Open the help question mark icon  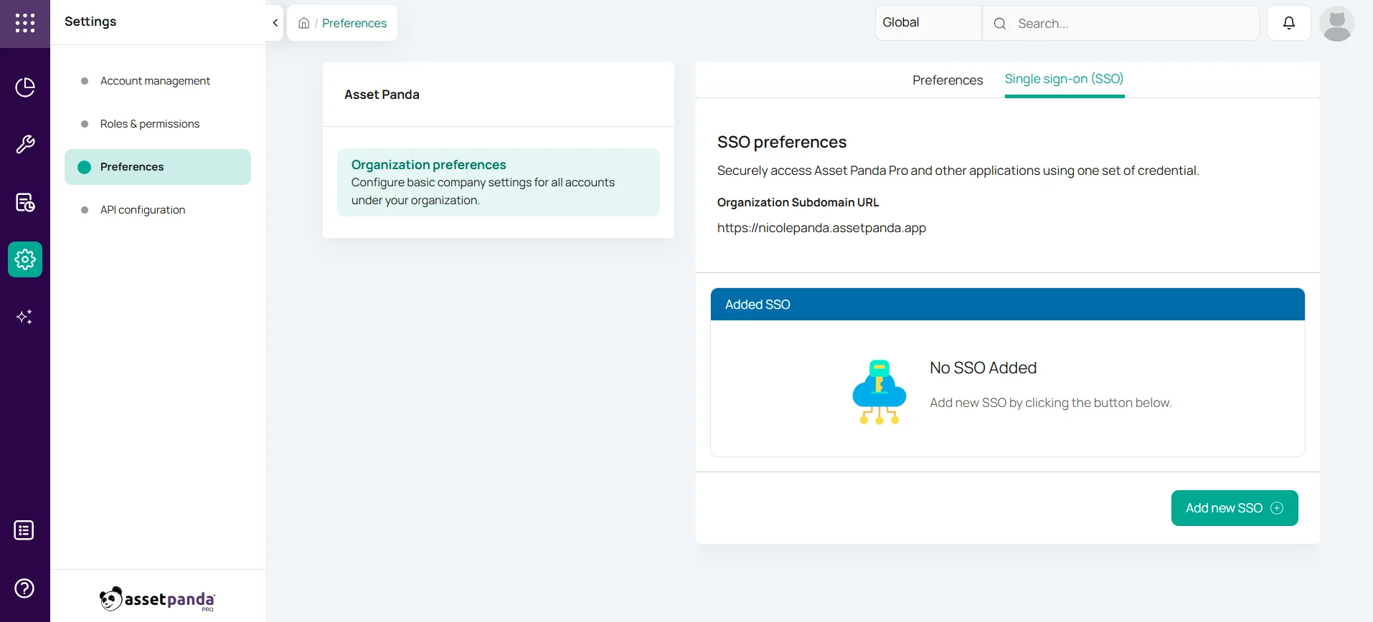[x=24, y=588]
